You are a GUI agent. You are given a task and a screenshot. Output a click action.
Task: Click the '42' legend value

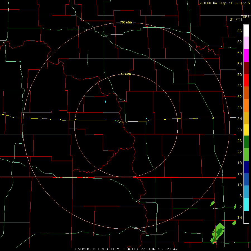tap(240, 97)
